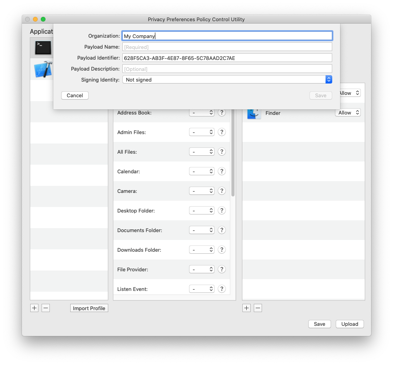Click the 'Finder' label in Apple Events

[x=273, y=113]
